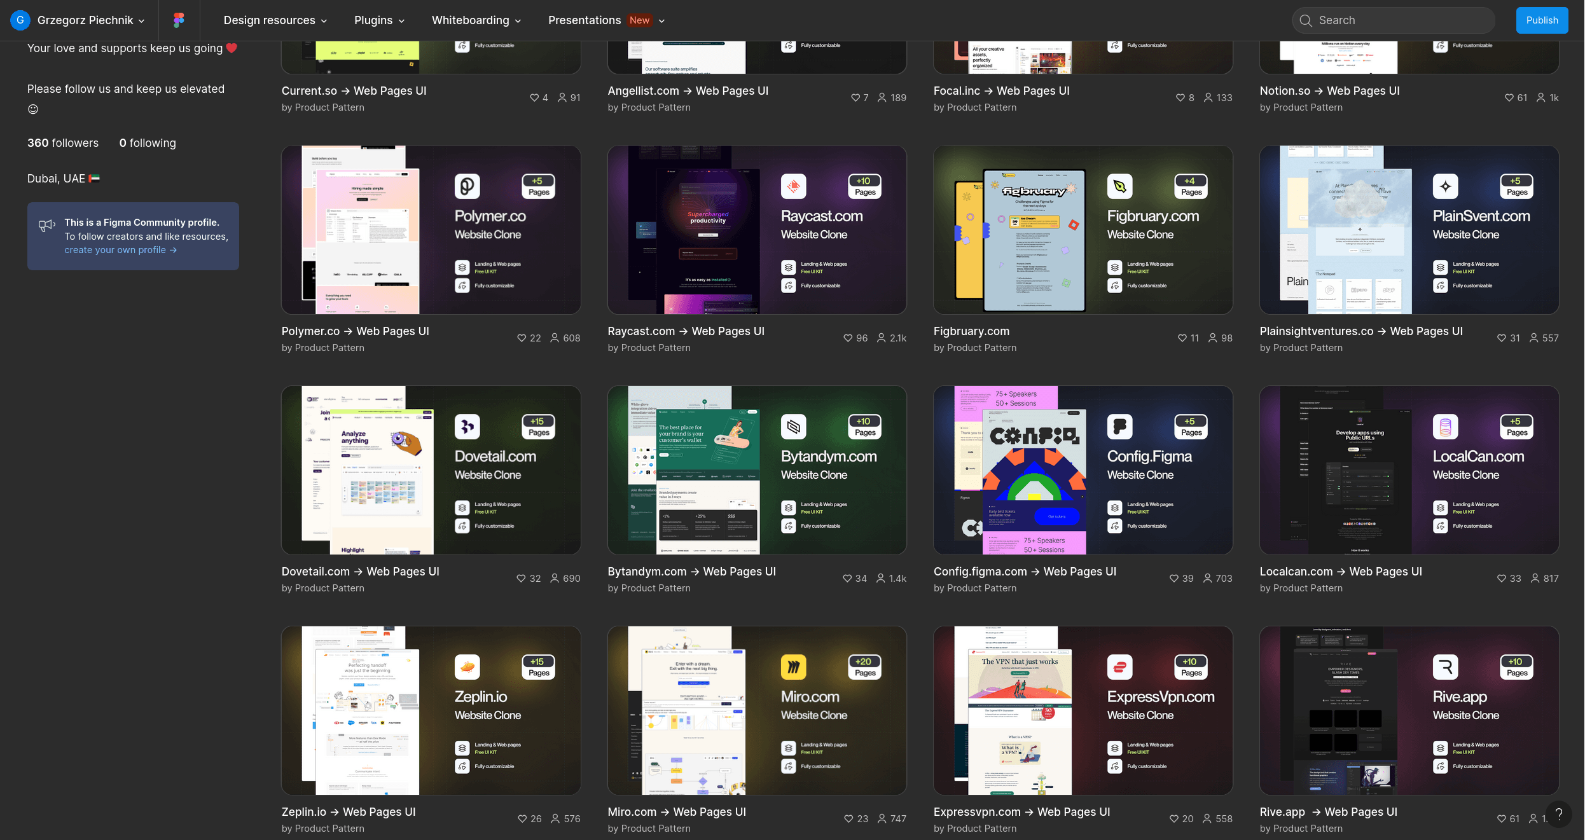Click heart icon for Config.figma.com
This screenshot has width=1585, height=840.
1174,579
